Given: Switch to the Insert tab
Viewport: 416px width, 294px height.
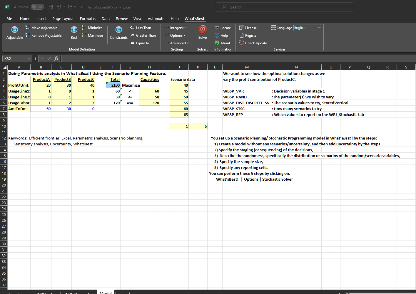Looking at the screenshot, I should (41, 19).
